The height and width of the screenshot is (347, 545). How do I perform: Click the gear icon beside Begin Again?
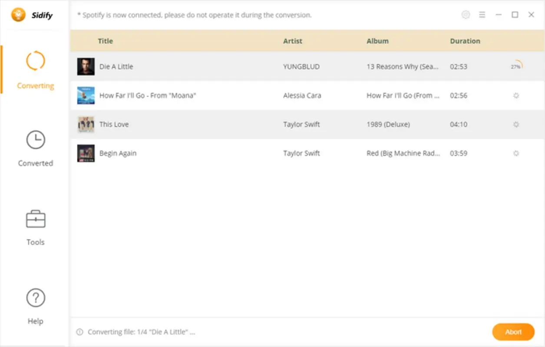tap(515, 153)
